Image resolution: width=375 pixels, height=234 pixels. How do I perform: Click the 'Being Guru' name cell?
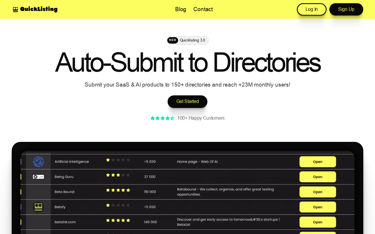pos(64,177)
